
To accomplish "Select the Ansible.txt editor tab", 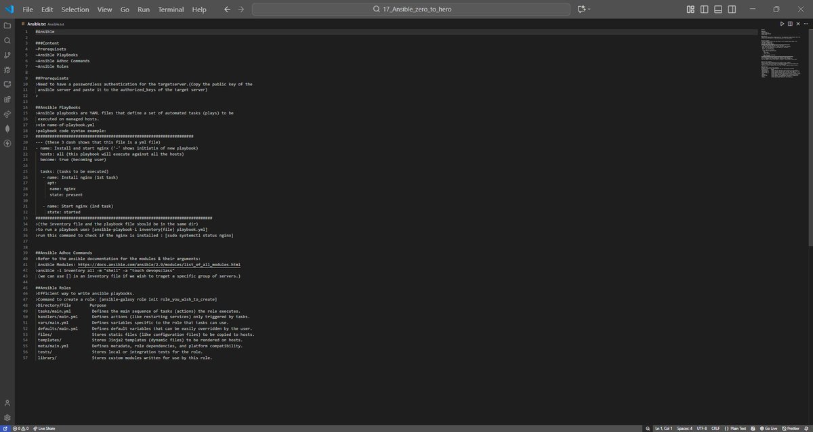I will [37, 23].
